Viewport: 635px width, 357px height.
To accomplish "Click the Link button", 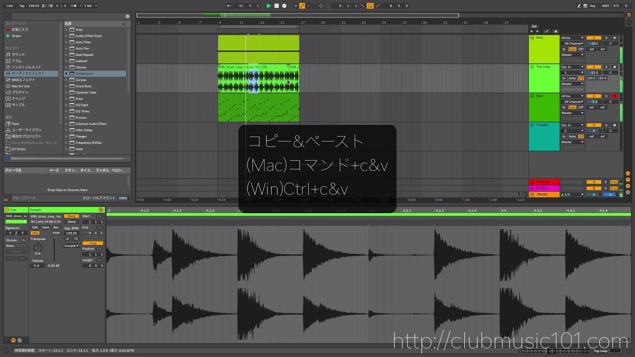I will pos(10,6).
